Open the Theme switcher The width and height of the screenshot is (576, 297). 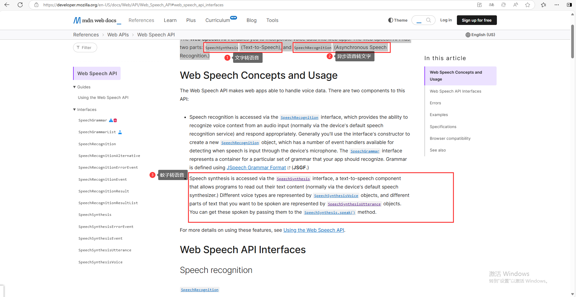coord(398,20)
